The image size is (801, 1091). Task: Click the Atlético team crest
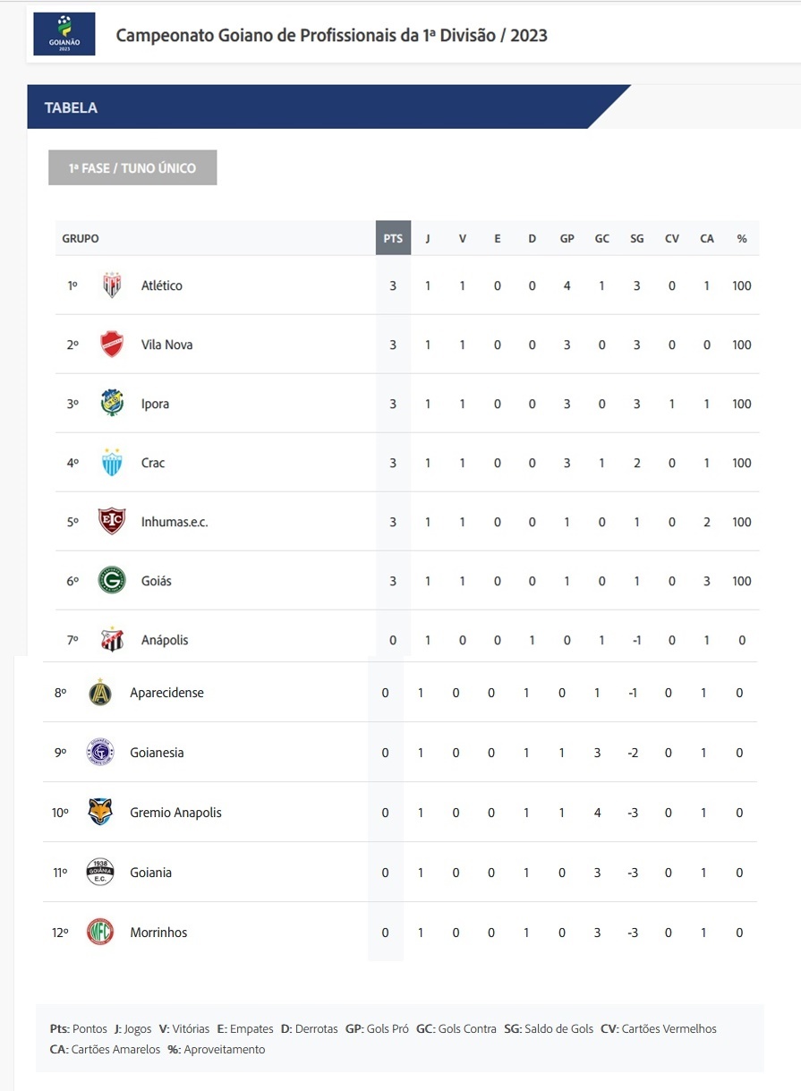[112, 286]
